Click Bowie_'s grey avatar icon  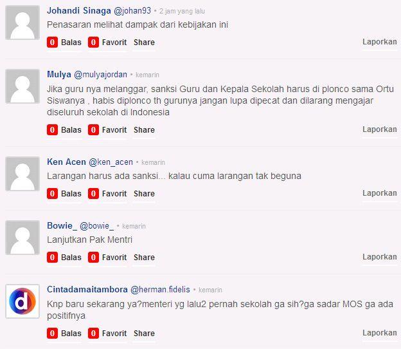[22, 238]
